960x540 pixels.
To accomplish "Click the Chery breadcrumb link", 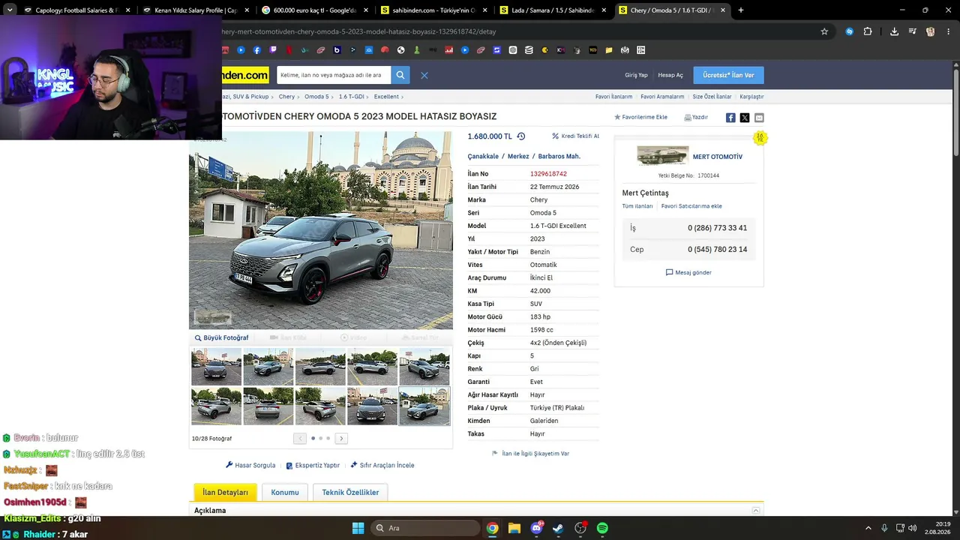I will point(286,97).
